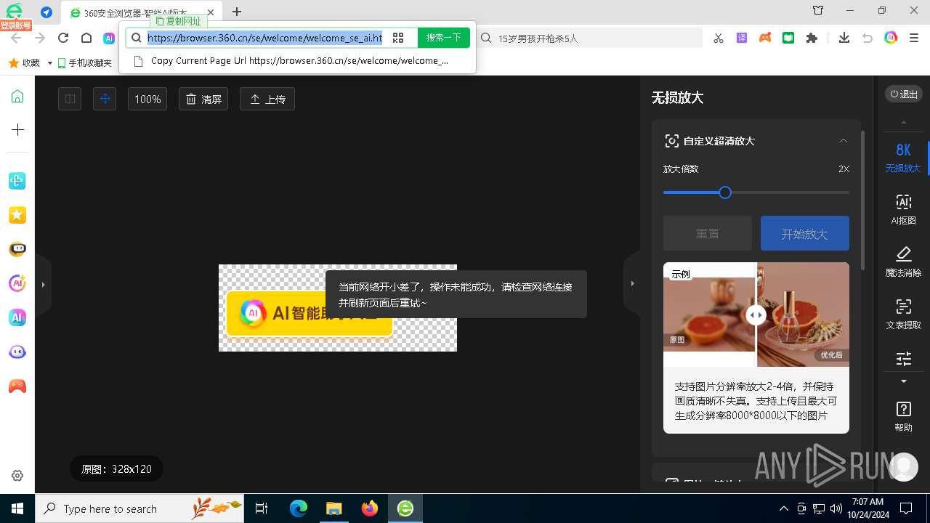Select the Copy Current Page Url suggestion

click(298, 61)
